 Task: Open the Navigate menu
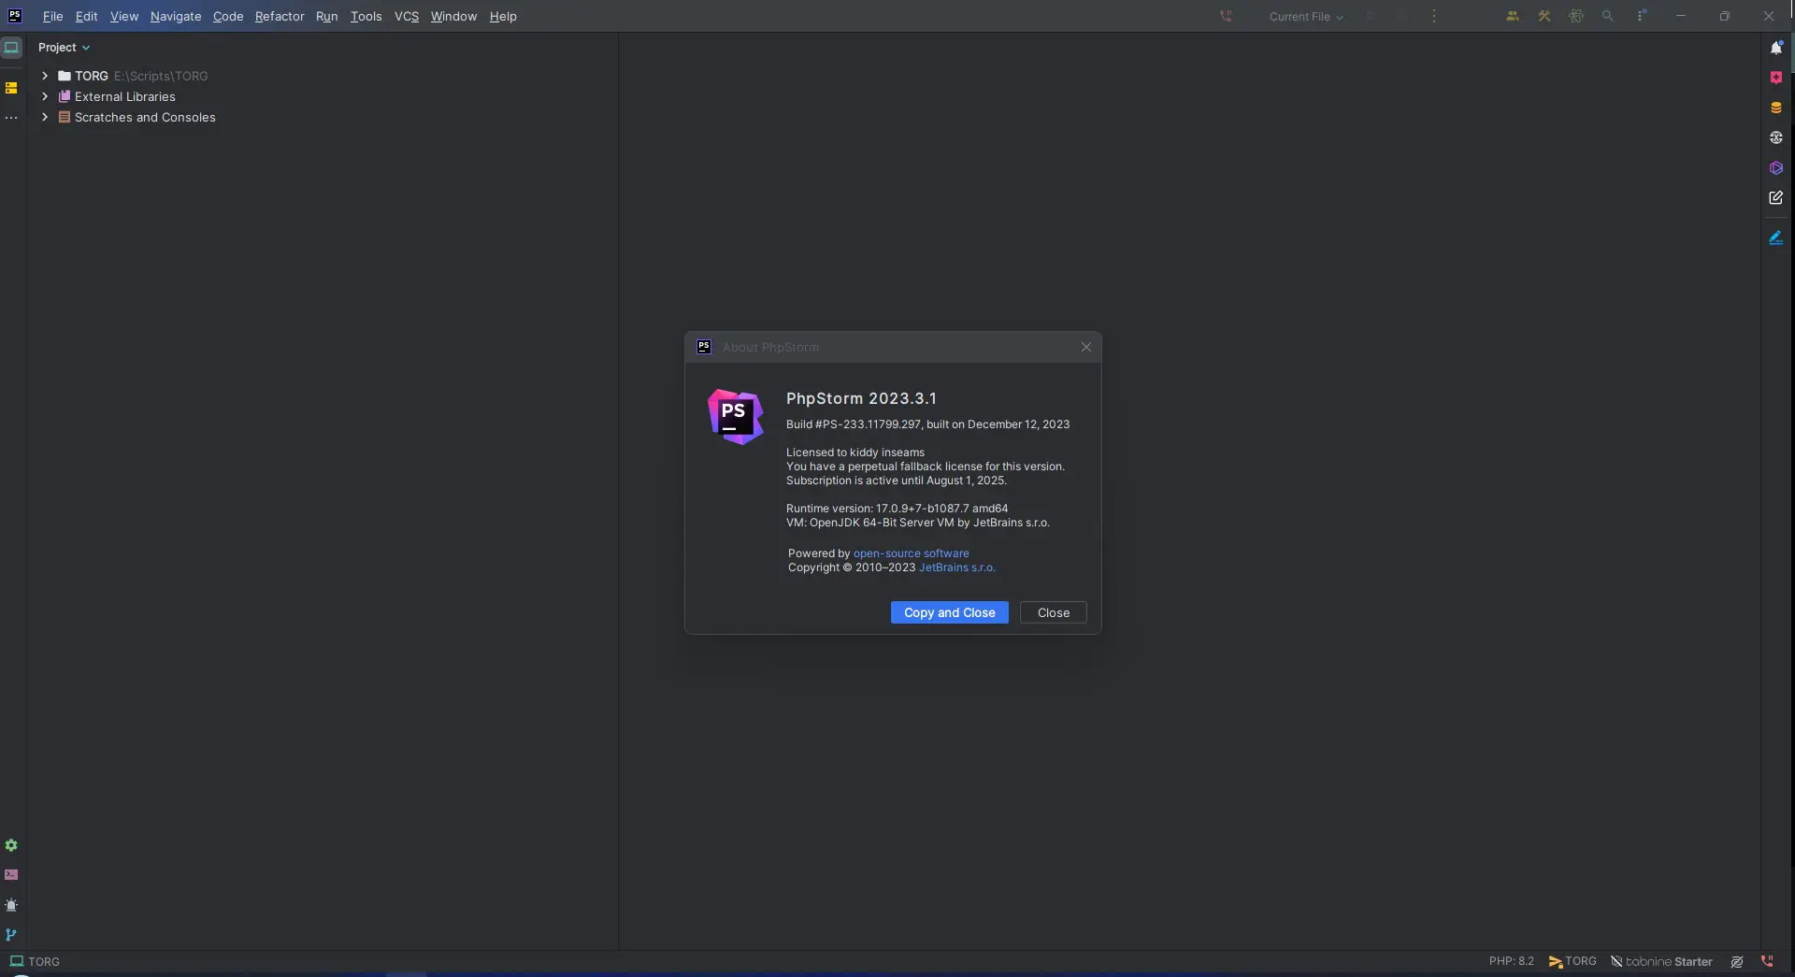(176, 17)
